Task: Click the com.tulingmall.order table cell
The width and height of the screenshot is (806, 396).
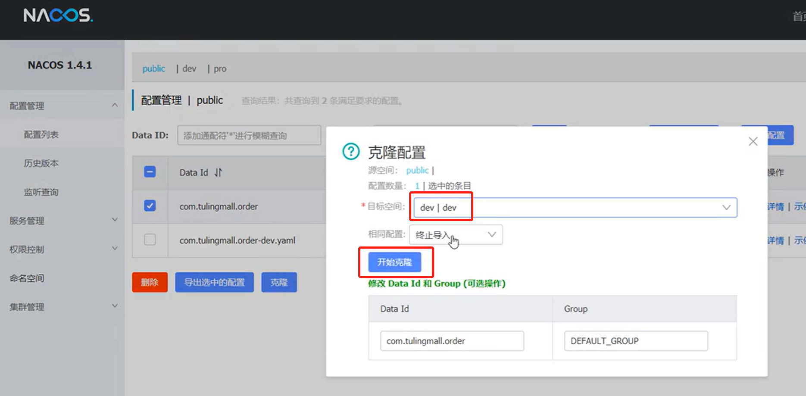Action: [x=219, y=206]
